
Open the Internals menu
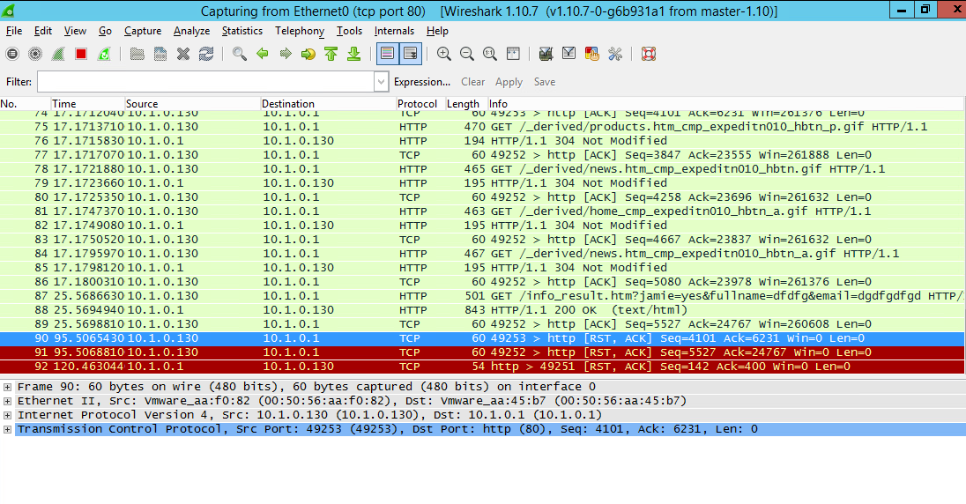point(394,31)
